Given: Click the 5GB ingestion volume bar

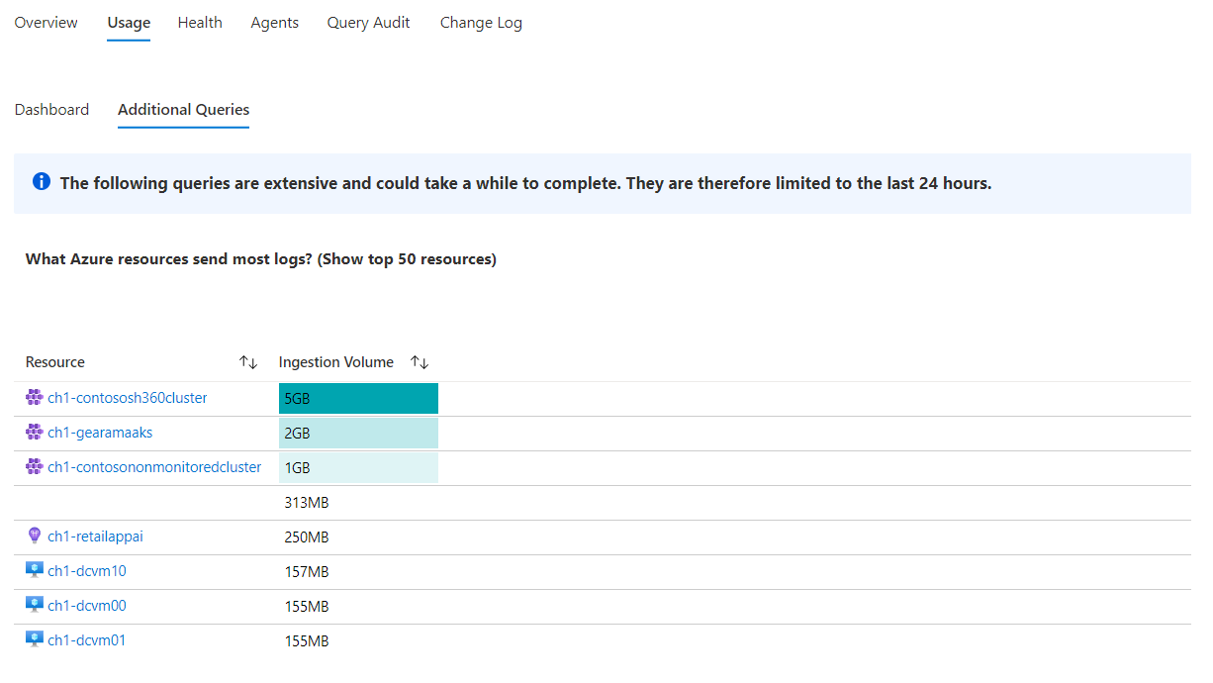Looking at the screenshot, I should coord(358,399).
